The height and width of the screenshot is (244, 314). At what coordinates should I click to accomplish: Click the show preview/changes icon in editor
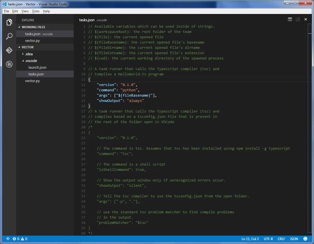pyautogui.click(x=298, y=20)
